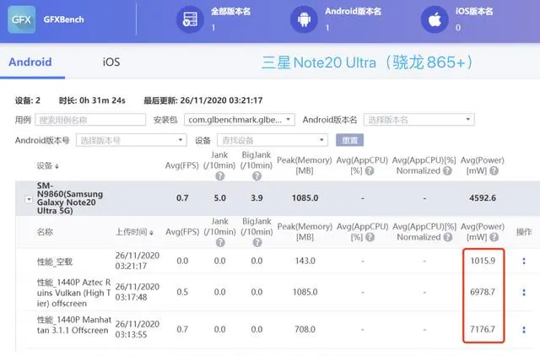
Task: Click the 6978.7 power value
Action: tap(483, 292)
